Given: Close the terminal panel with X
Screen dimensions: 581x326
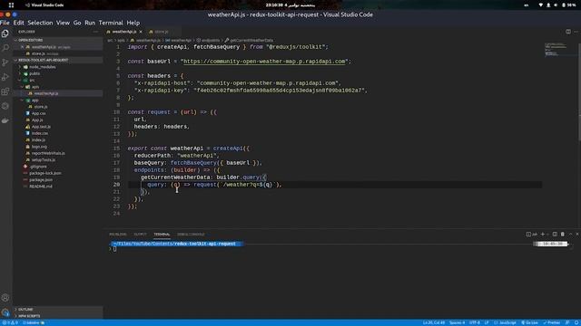Looking at the screenshot, I should click(577, 235).
